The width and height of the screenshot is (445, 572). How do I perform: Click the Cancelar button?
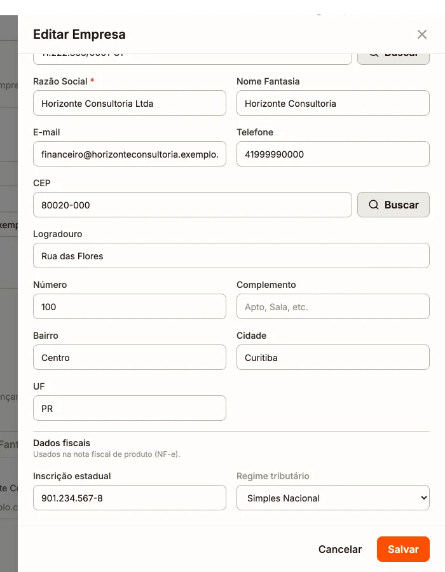click(340, 549)
